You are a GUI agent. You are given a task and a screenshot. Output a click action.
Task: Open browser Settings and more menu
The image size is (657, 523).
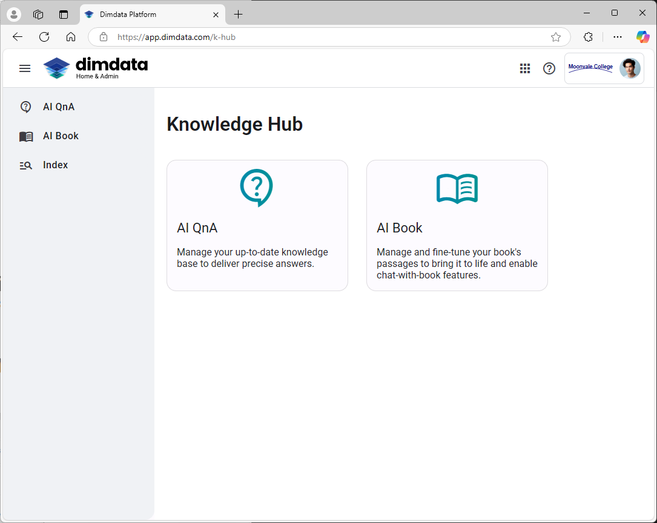pos(618,37)
